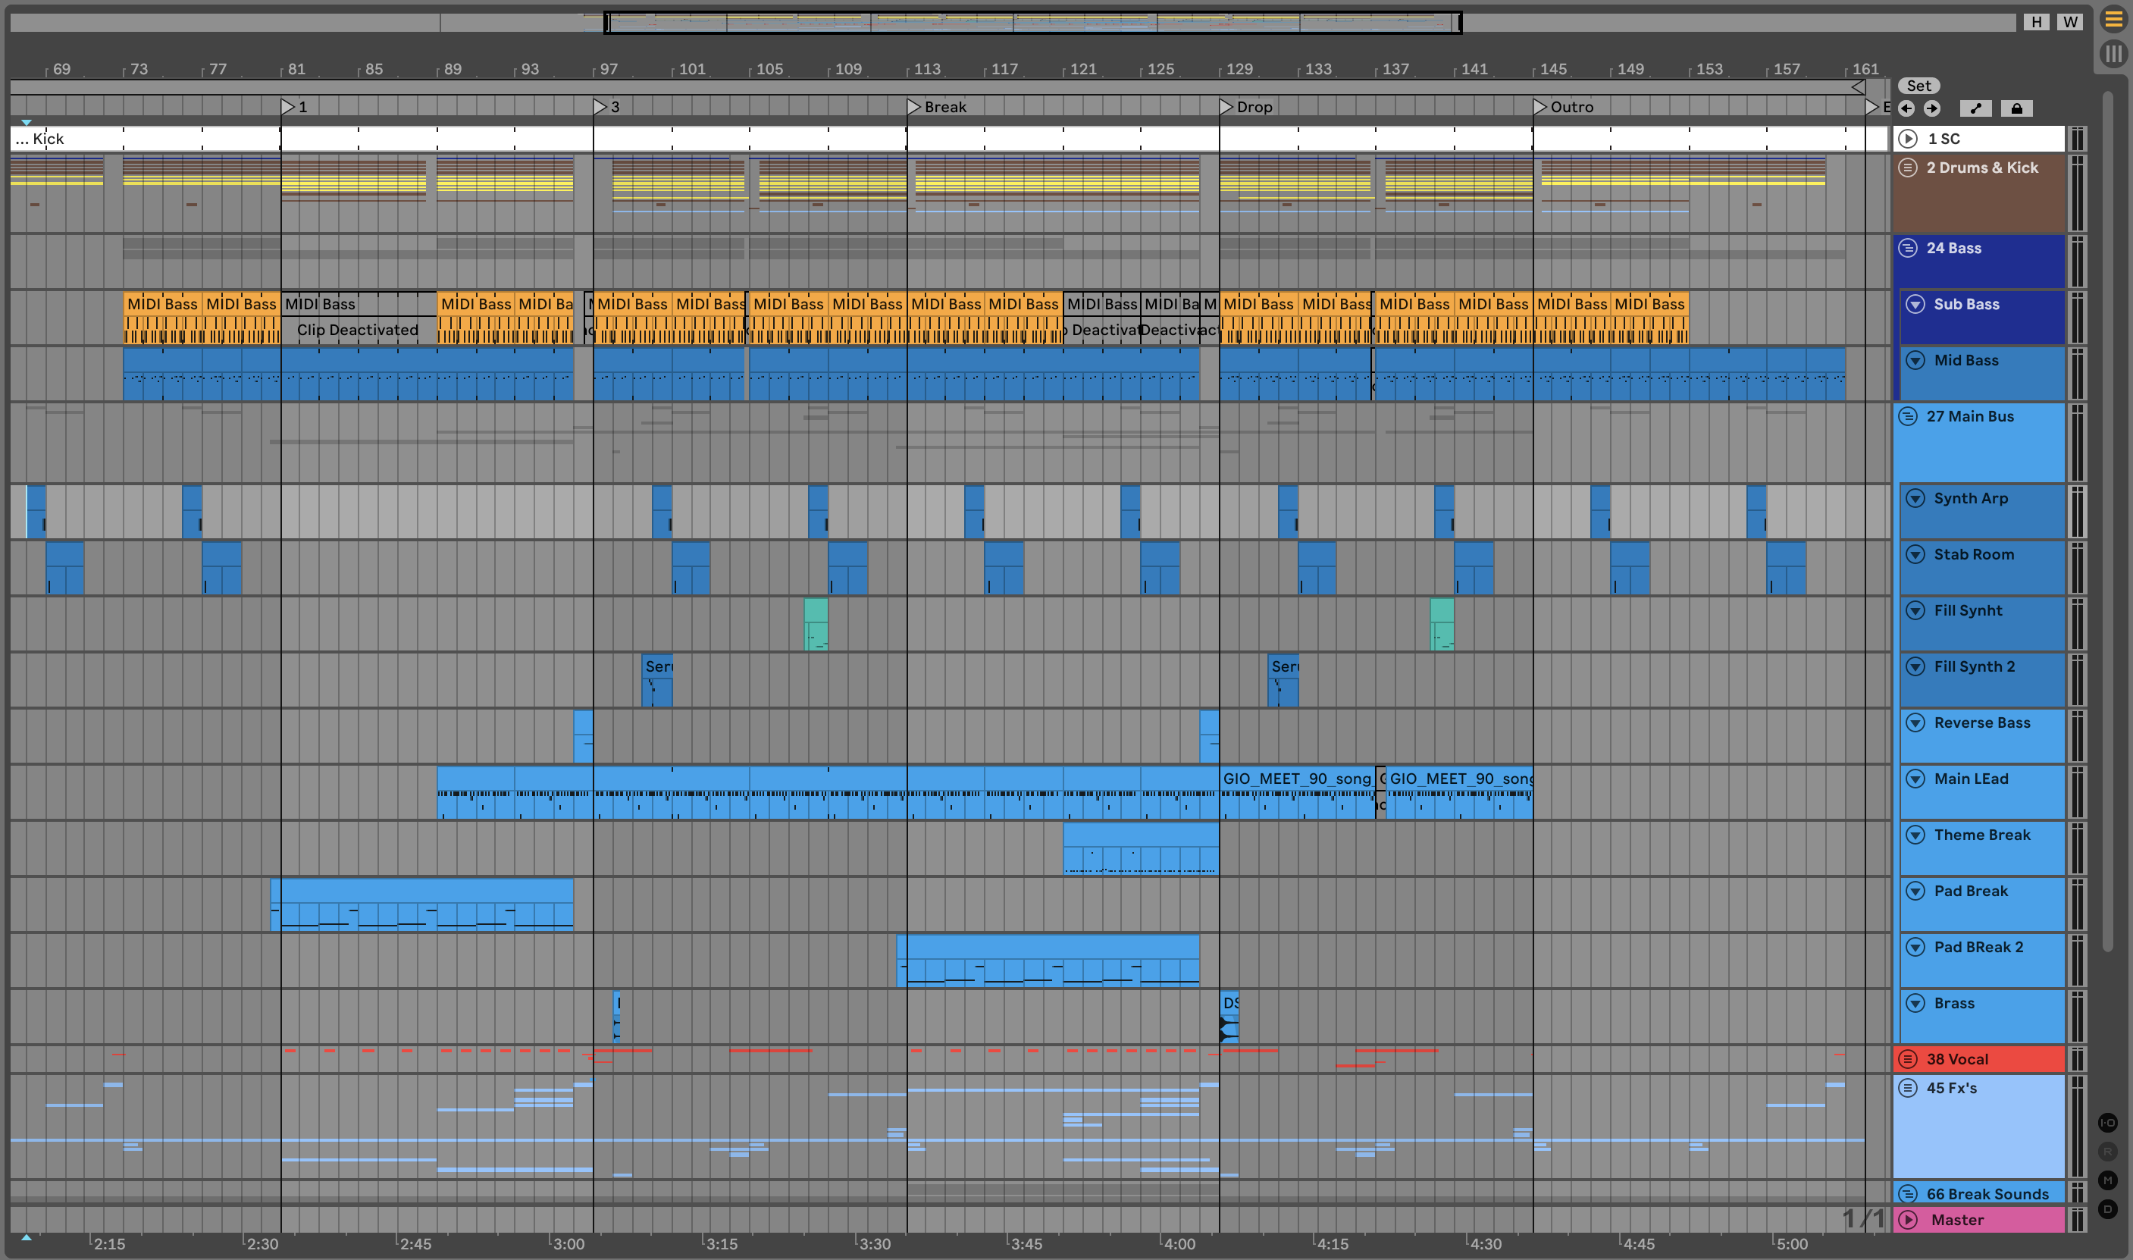
Task: Click the 1 SC track play icon
Action: pos(1908,139)
